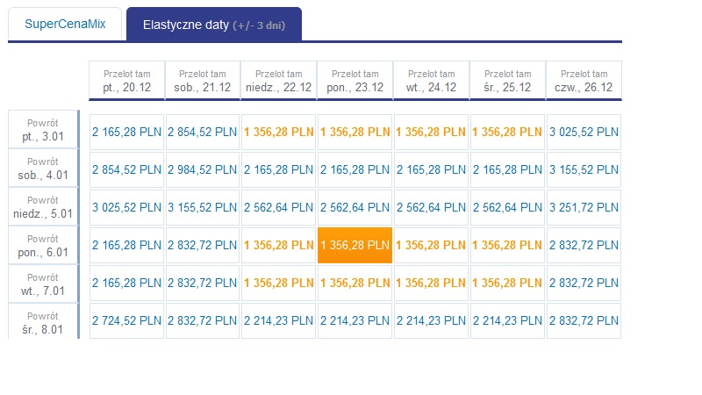The image size is (702, 395).
Task: Pick 2 832,72 PLN for 21.12 returning 7.01
Action: pyautogui.click(x=203, y=283)
